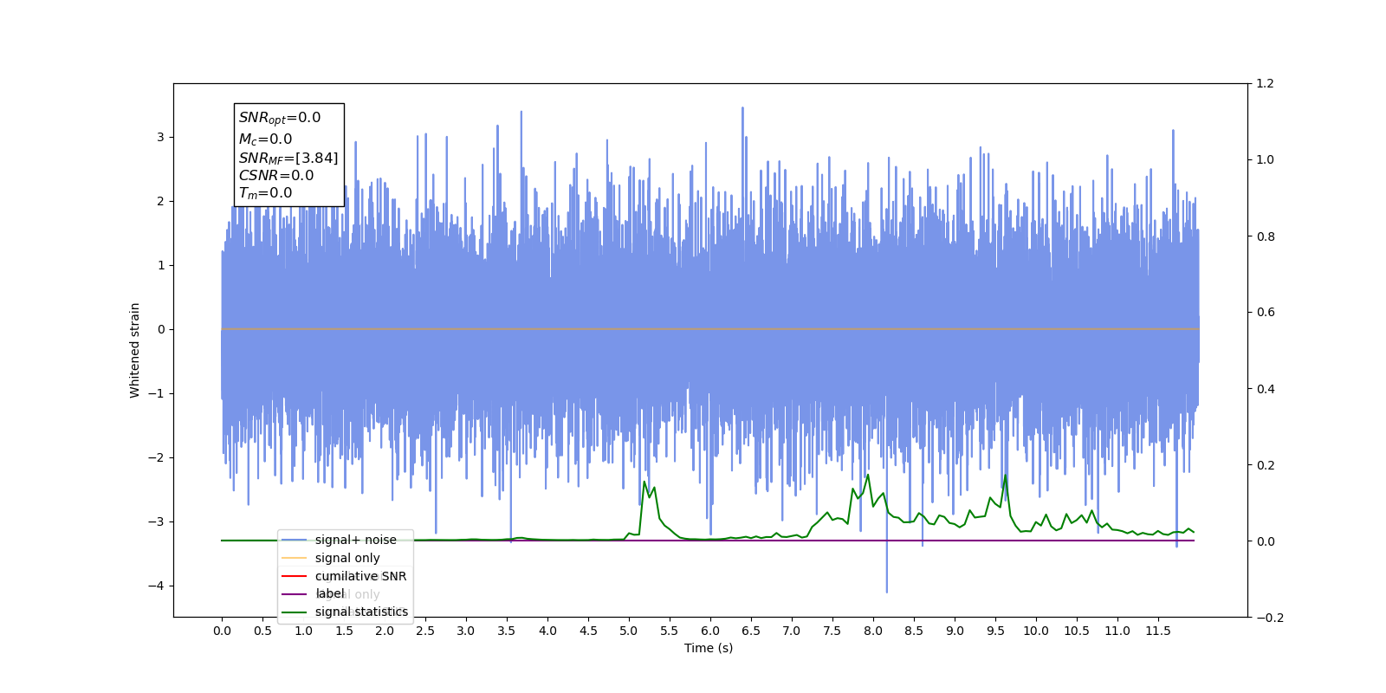This screenshot has width=1386, height=693.
Task: Click the 3 tick on strain axis
Action: coord(160,137)
